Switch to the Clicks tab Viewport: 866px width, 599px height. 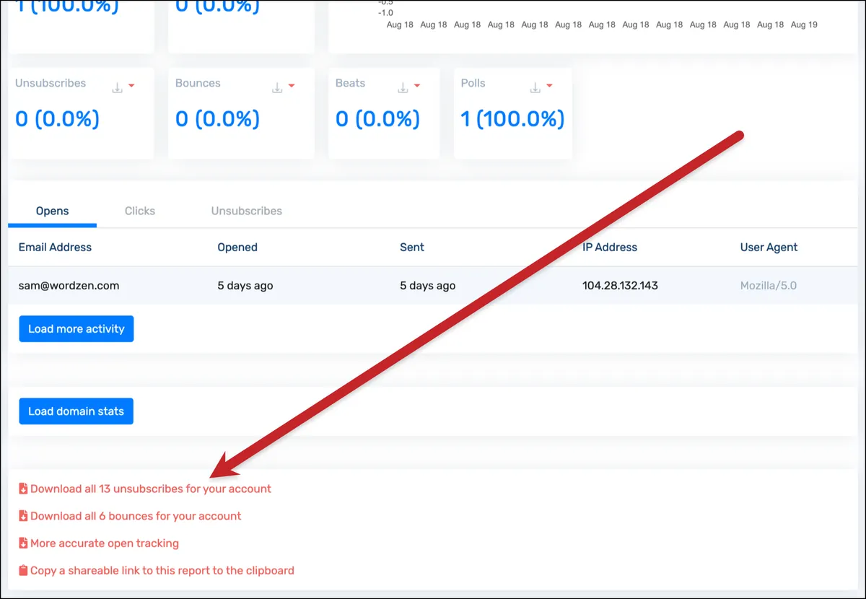[140, 211]
